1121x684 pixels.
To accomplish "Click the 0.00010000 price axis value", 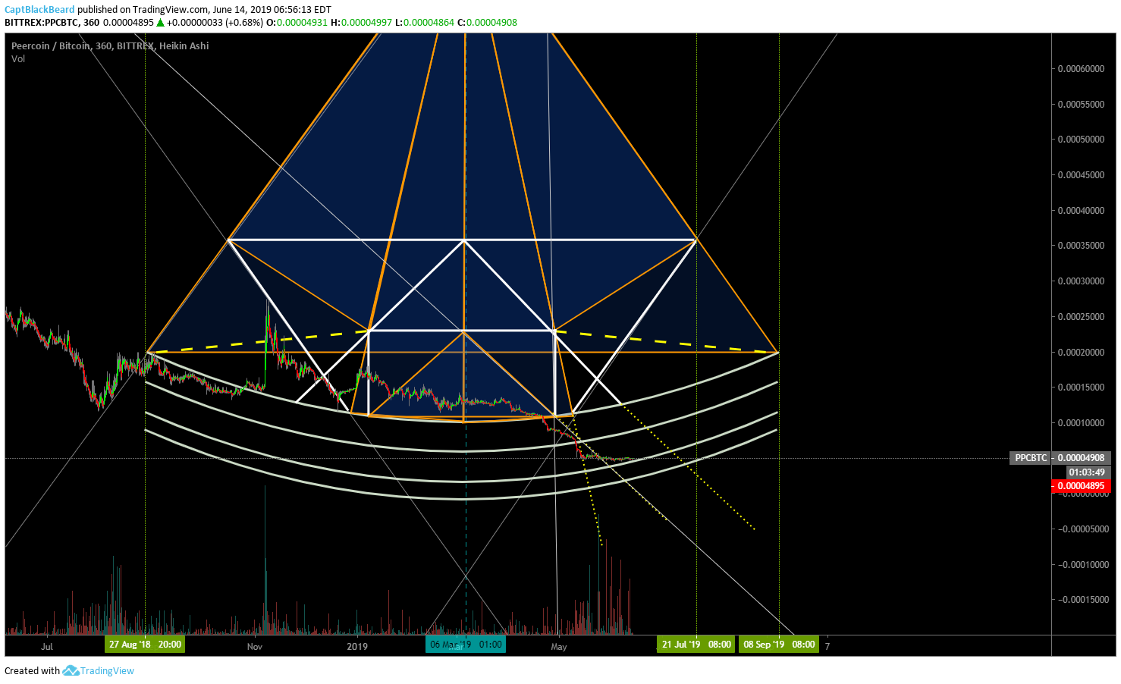I will coord(1081,423).
